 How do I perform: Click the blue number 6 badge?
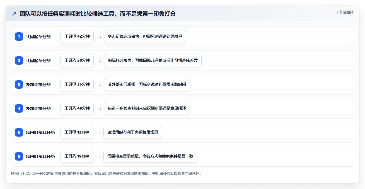point(19,156)
